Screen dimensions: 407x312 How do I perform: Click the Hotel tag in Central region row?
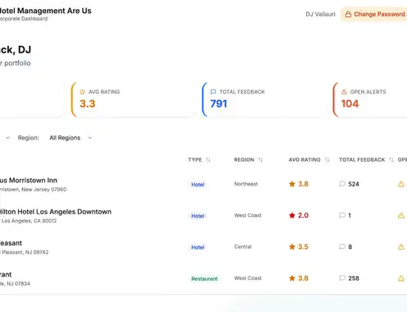click(x=198, y=247)
